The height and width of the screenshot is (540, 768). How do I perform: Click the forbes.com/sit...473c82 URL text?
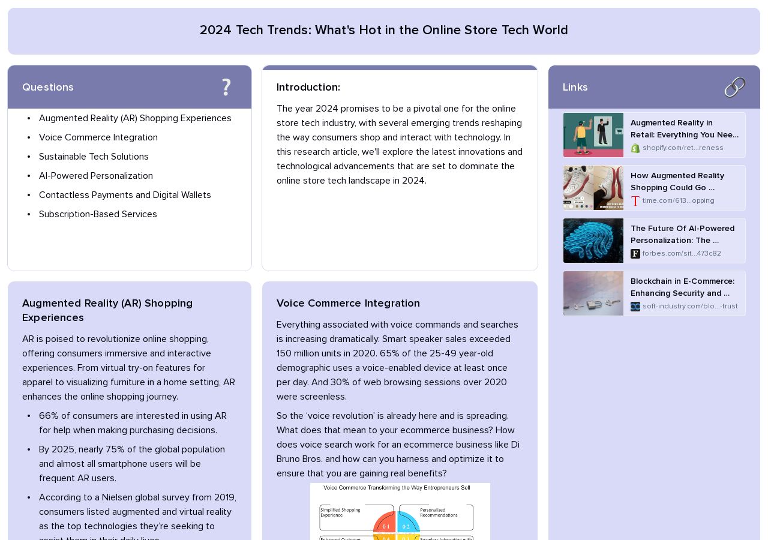682,254
